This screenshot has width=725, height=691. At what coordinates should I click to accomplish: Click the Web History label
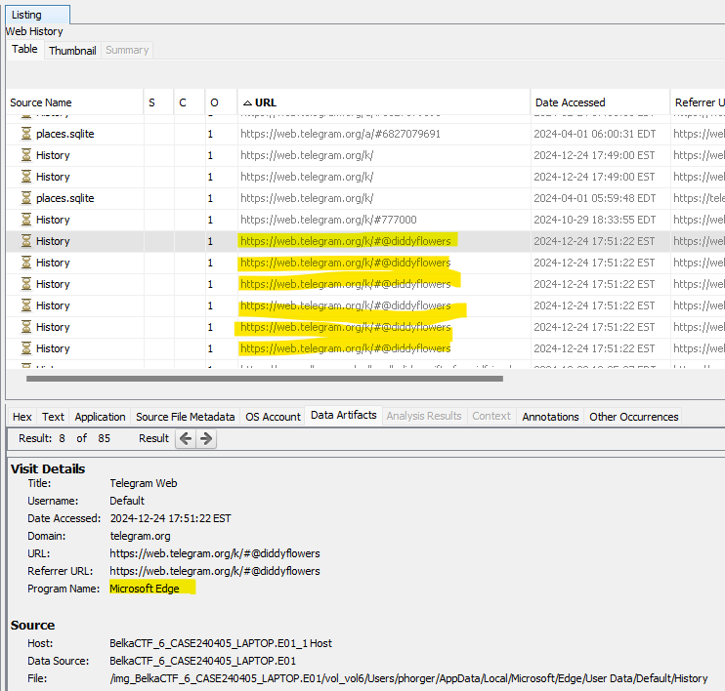[34, 31]
